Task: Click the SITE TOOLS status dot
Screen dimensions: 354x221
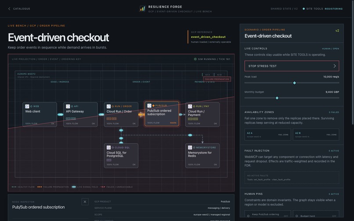Action: 303,9
